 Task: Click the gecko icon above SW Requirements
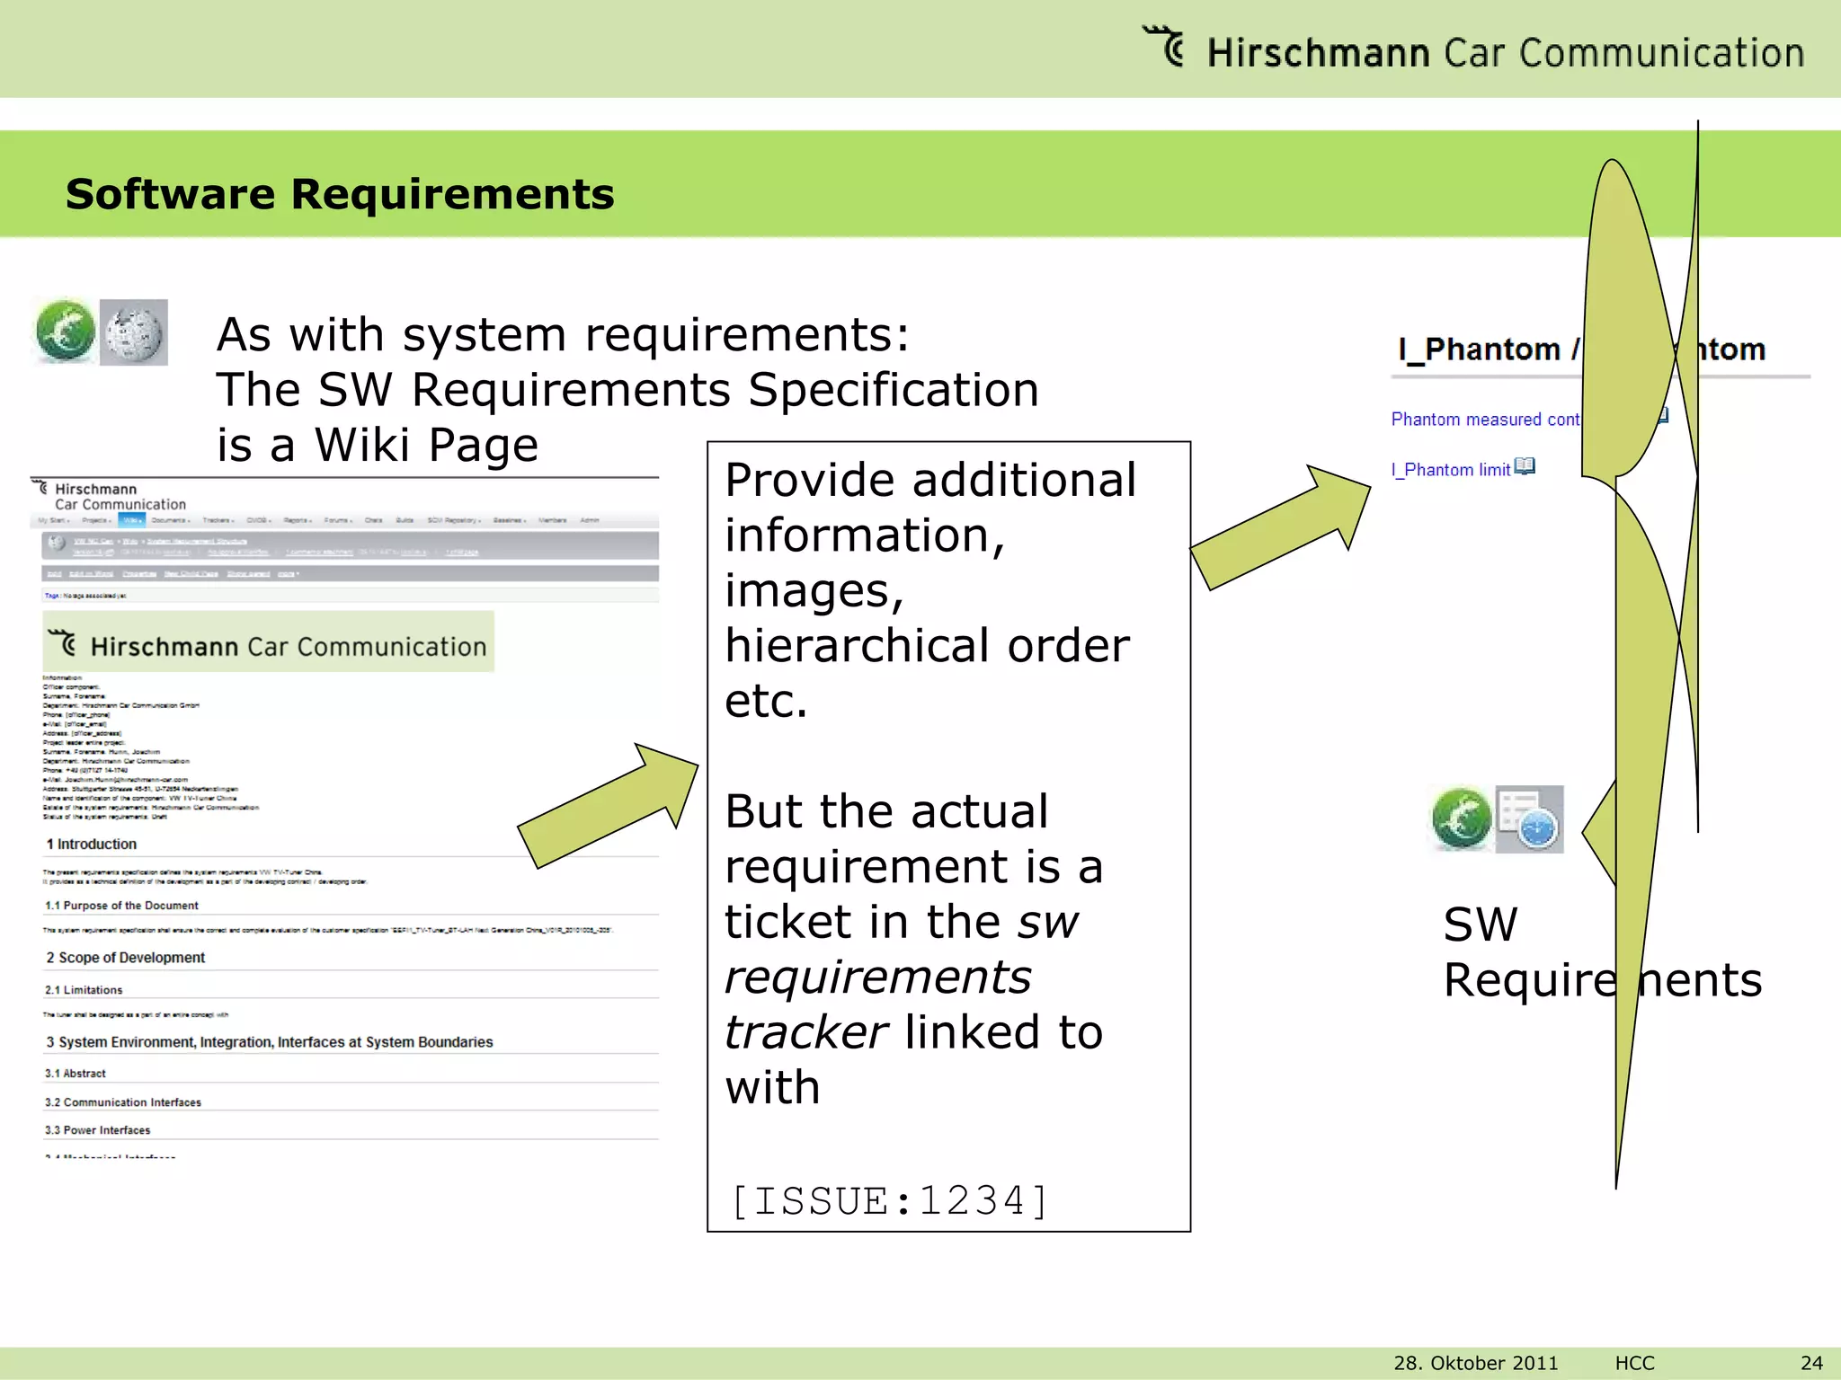click(1462, 818)
